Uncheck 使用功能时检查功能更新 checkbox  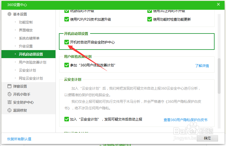(x=150, y=19)
